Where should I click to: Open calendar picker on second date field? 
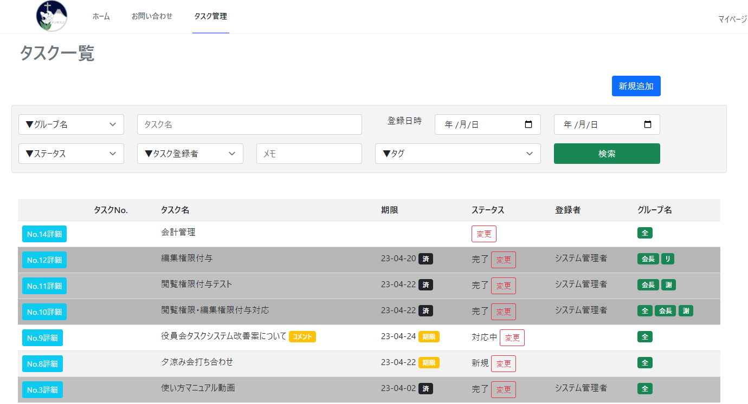647,124
